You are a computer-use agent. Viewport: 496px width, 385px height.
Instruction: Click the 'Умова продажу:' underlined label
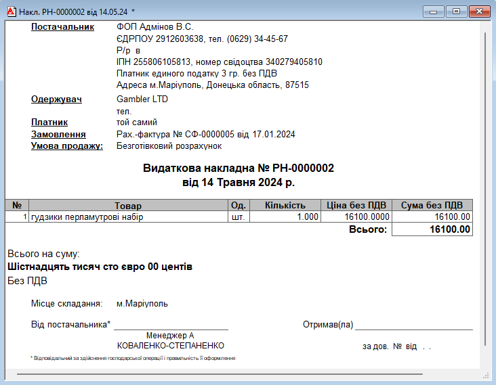click(x=67, y=146)
